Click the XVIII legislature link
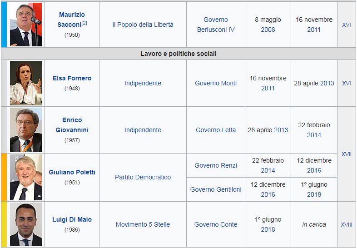 (x=346, y=224)
